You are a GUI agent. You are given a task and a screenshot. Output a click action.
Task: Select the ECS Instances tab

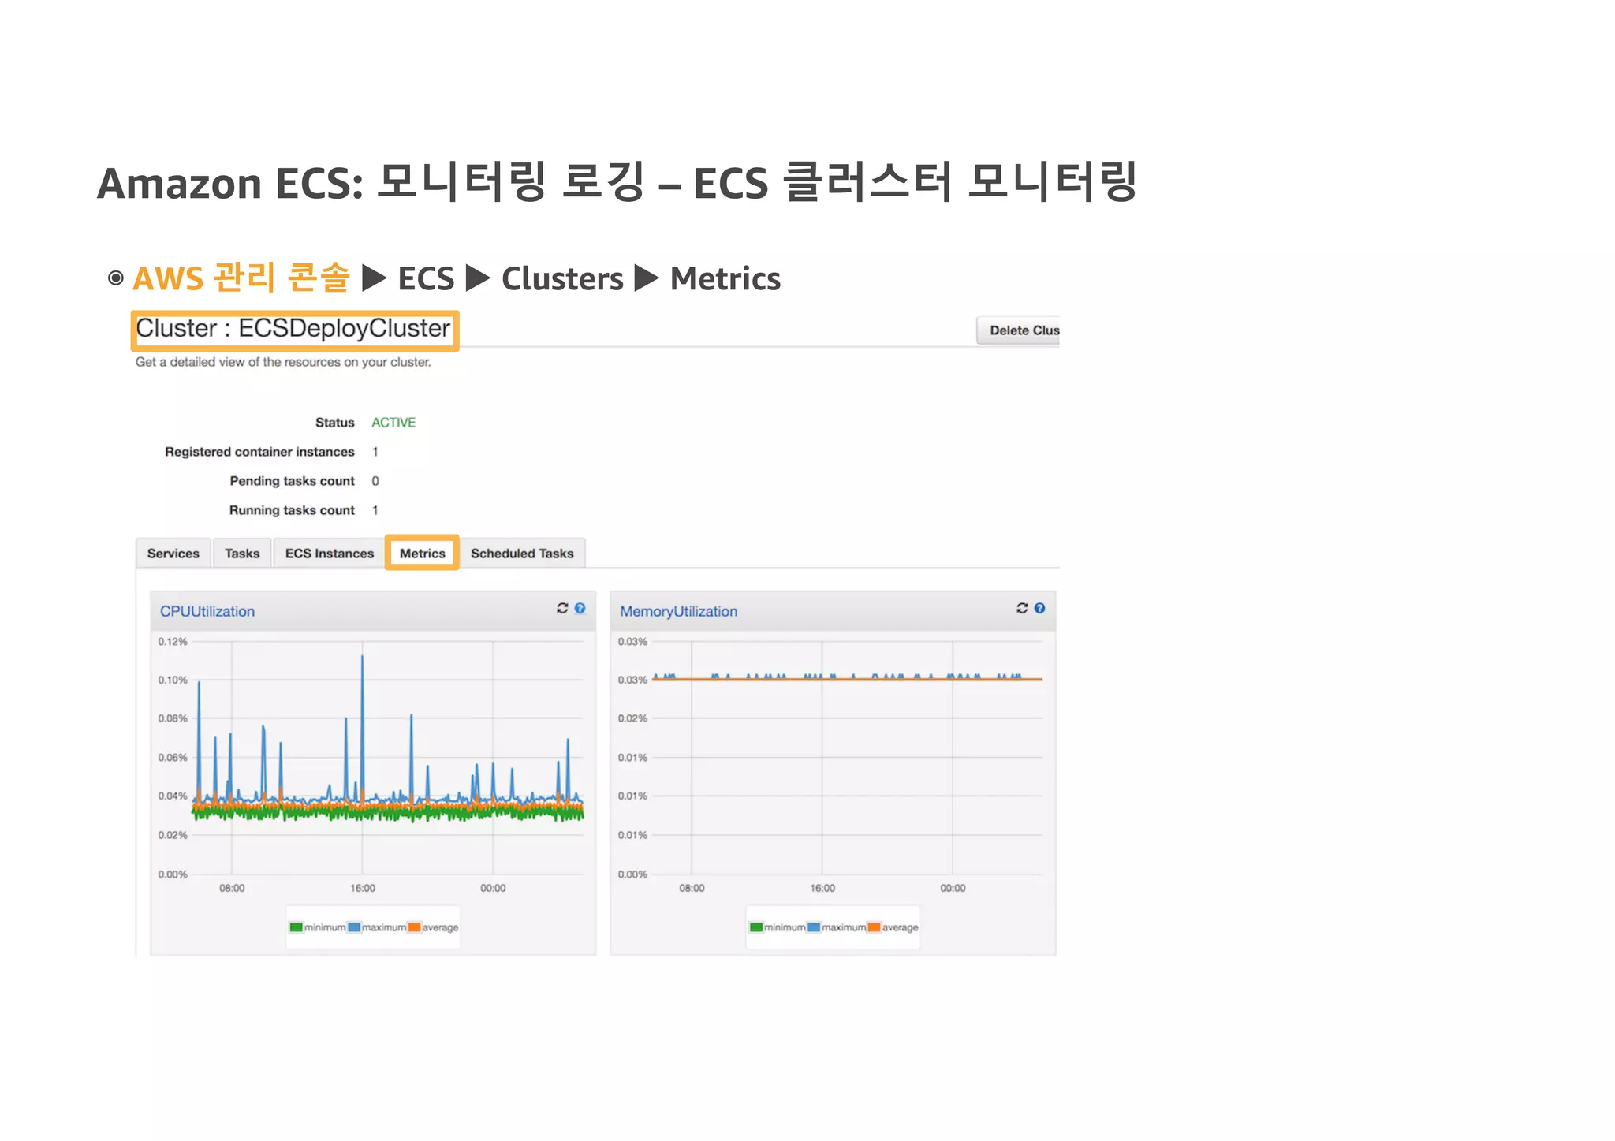(329, 554)
